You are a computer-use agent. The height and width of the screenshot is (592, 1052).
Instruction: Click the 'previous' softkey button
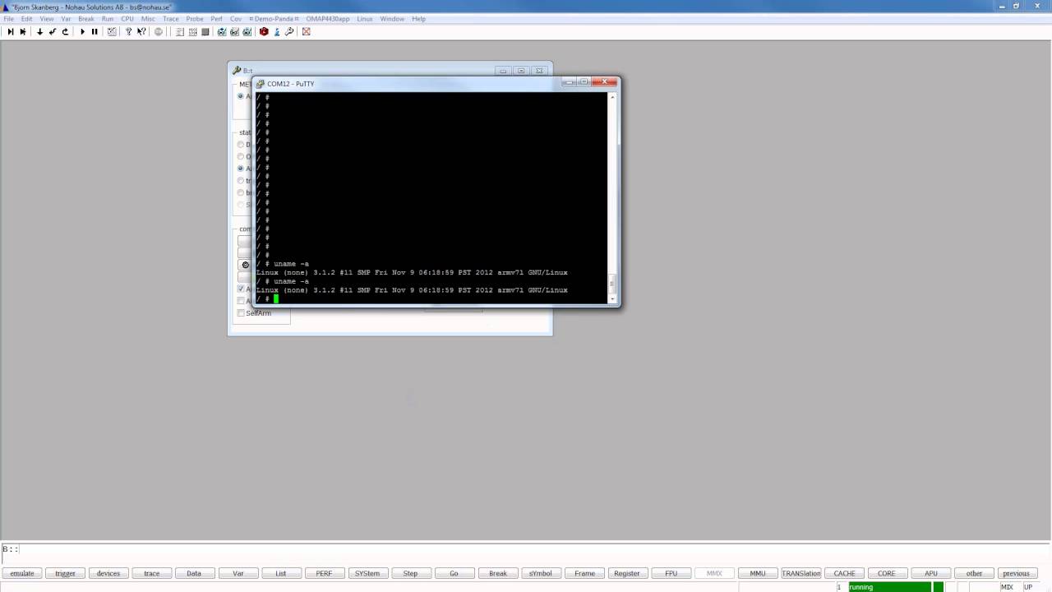click(x=1016, y=573)
